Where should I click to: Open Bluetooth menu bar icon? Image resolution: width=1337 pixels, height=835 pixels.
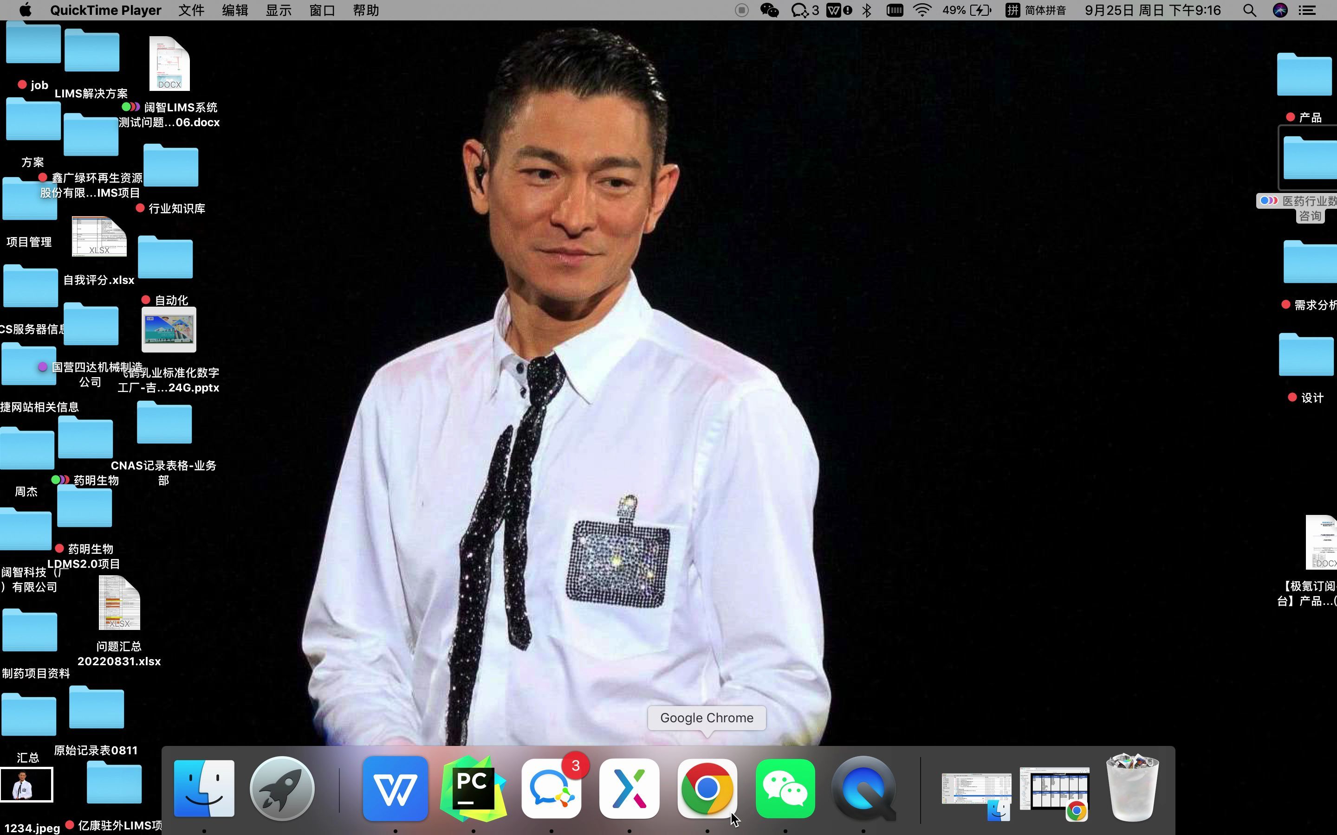click(x=867, y=10)
